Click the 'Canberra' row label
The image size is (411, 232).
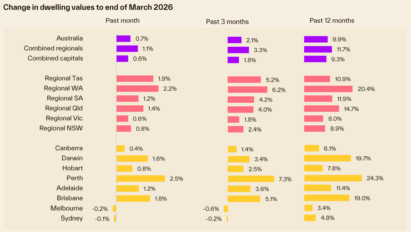(x=69, y=148)
